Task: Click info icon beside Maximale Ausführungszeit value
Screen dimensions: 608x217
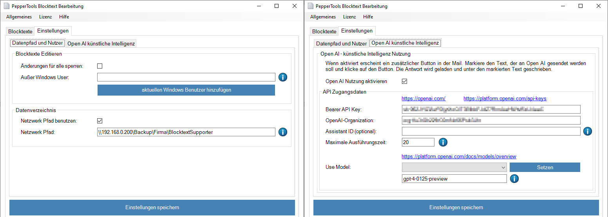Action: tap(443, 142)
